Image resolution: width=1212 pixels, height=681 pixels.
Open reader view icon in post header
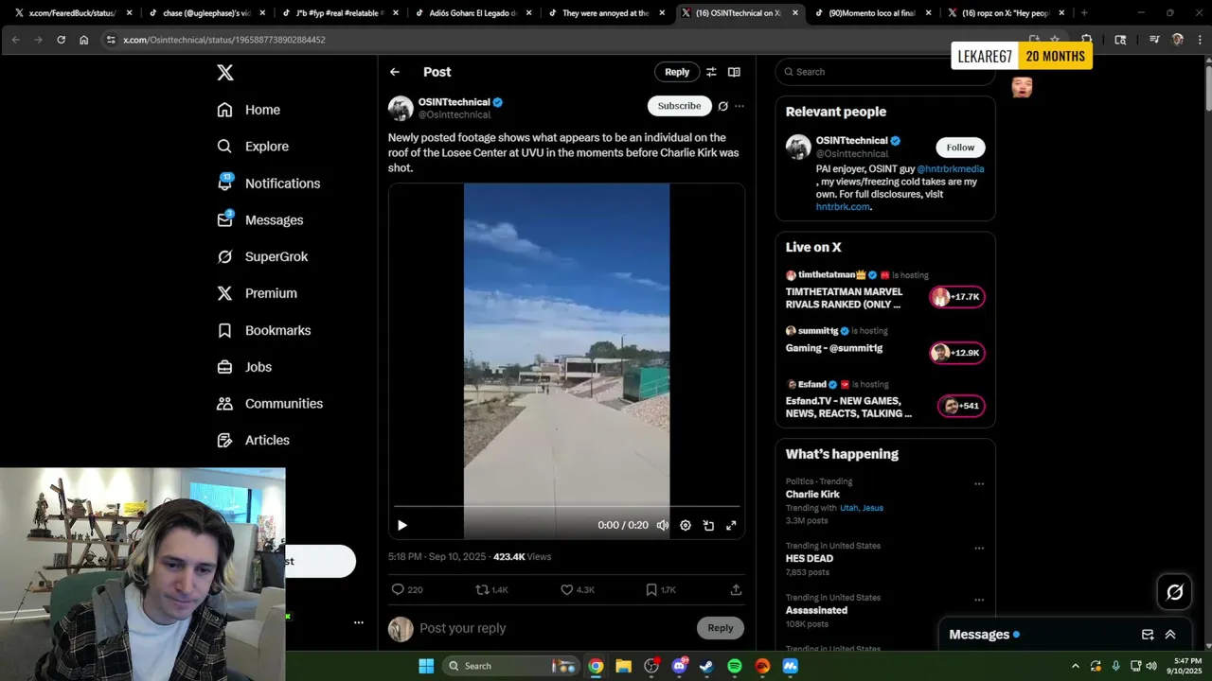734,72
